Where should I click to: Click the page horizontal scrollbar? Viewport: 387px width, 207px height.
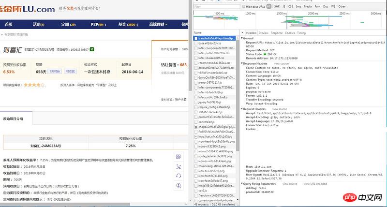pos(65,204)
